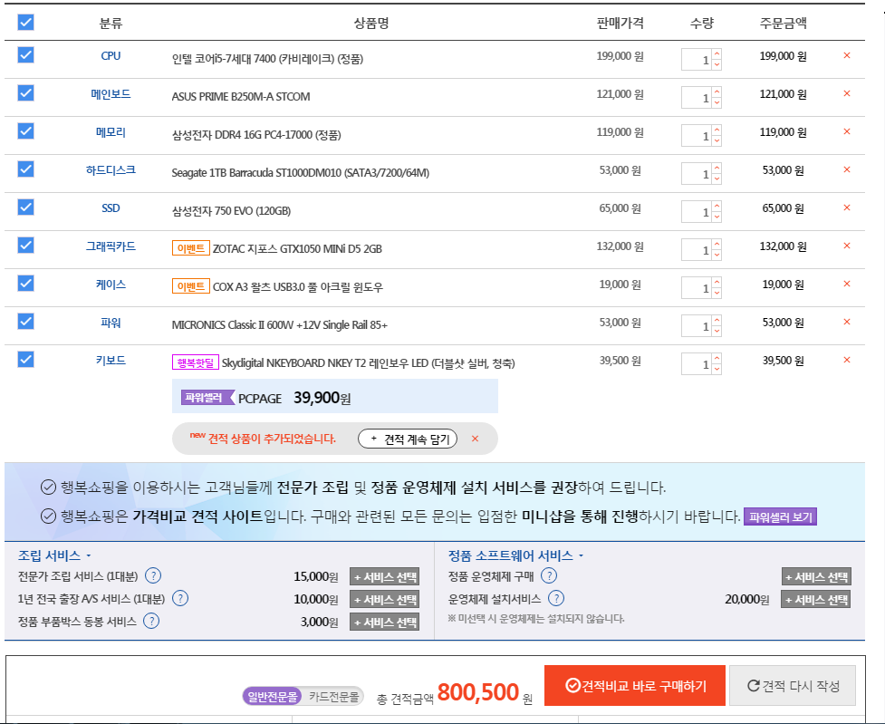Increase 메모리 quantity with up arrow
Screen dimensions: 885x724
(717, 130)
